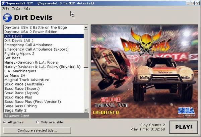Image resolution: width=201 pixels, height=137 pixels.
Task: Maximize the Supermodel UI window
Action: [193, 3]
